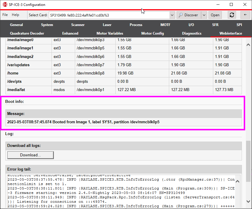
Task: Close the SP-ICE-3 Configuration window
Action: pyautogui.click(x=245, y=4)
